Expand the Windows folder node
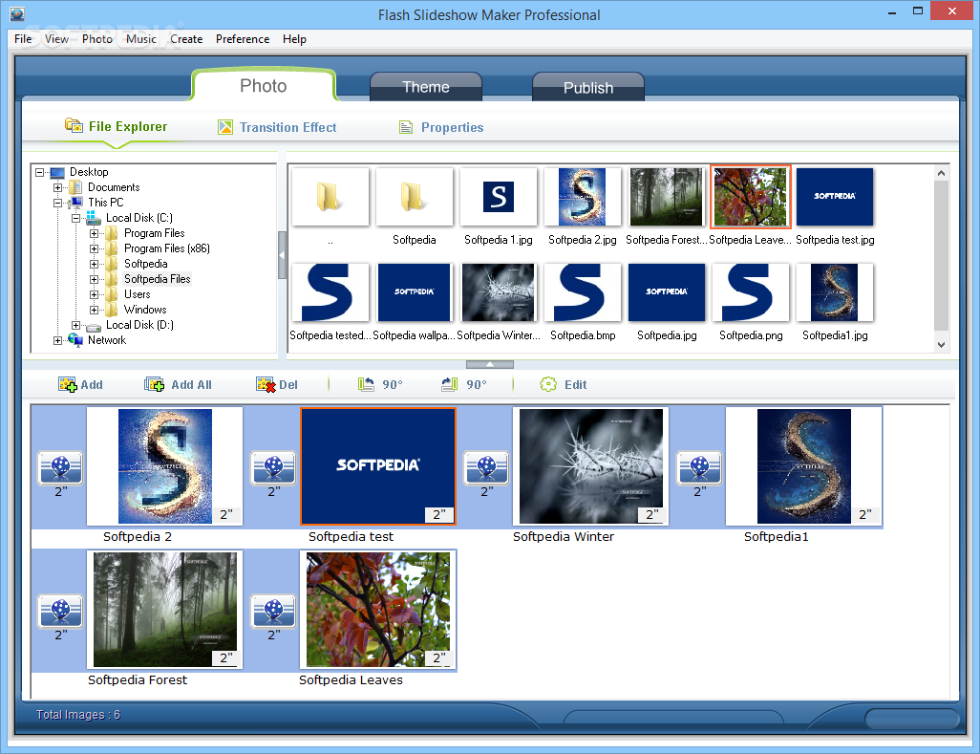This screenshot has width=980, height=754. point(94,310)
